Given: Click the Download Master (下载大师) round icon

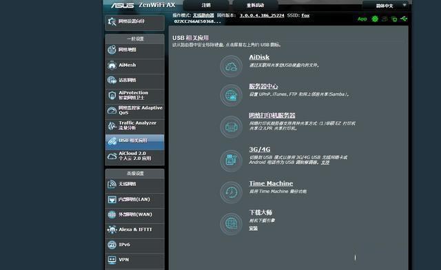Looking at the screenshot, I should (232, 224).
